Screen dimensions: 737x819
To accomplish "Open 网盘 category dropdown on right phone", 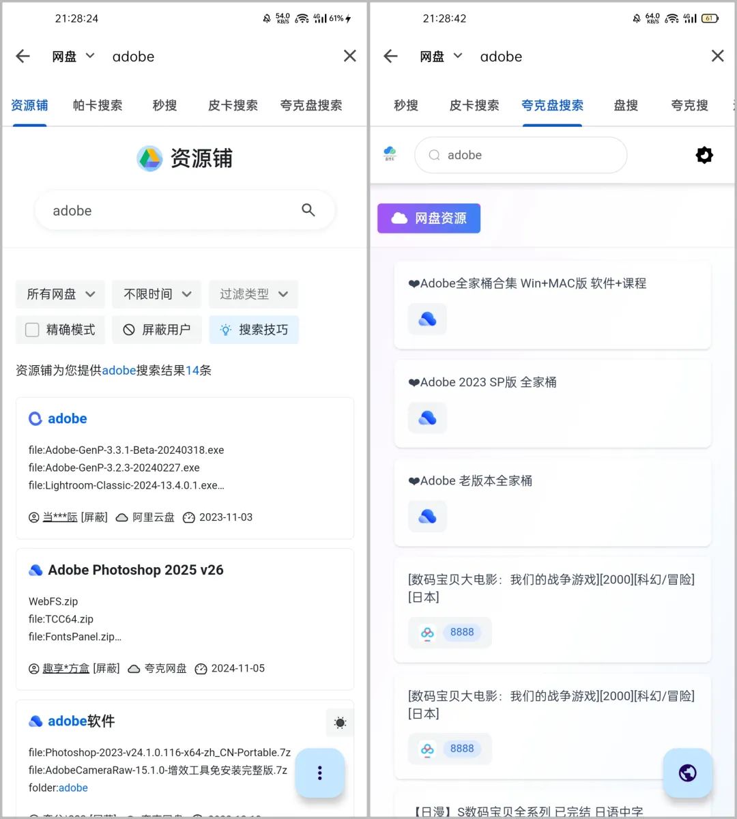I will click(x=441, y=57).
